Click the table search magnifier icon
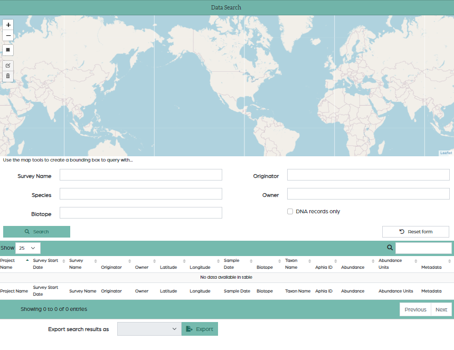Viewport: 454px width, 350px height. (390, 248)
